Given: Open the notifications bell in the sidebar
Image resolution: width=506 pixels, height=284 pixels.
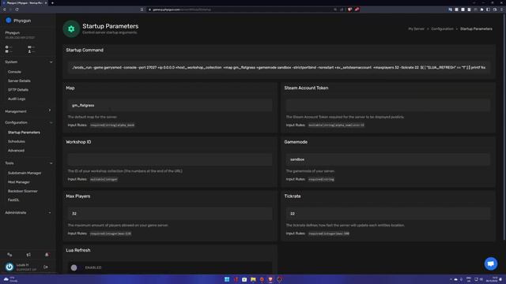Looking at the screenshot, I should coord(47,255).
